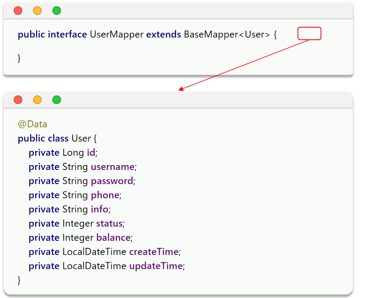Click the @Data annotation
382x298 pixels.
32,124
